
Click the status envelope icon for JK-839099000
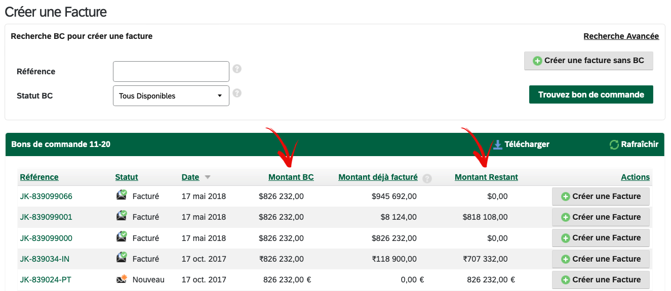click(122, 237)
